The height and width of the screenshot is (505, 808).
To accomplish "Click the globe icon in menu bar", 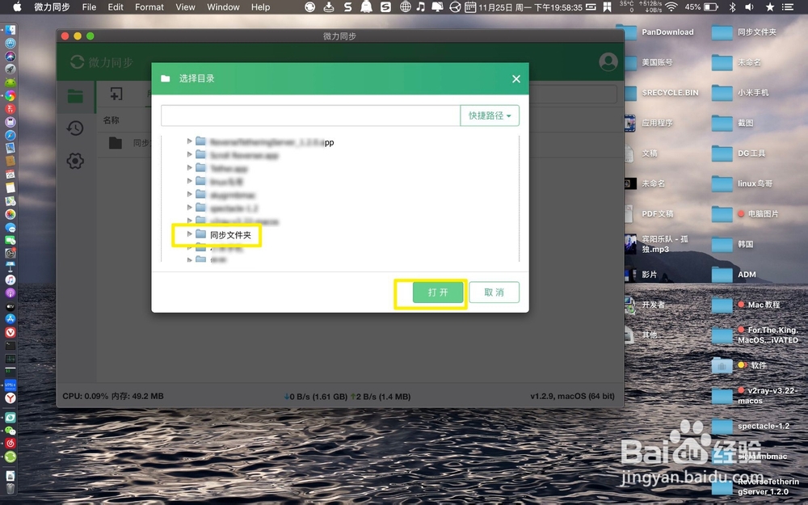I will tap(406, 6).
